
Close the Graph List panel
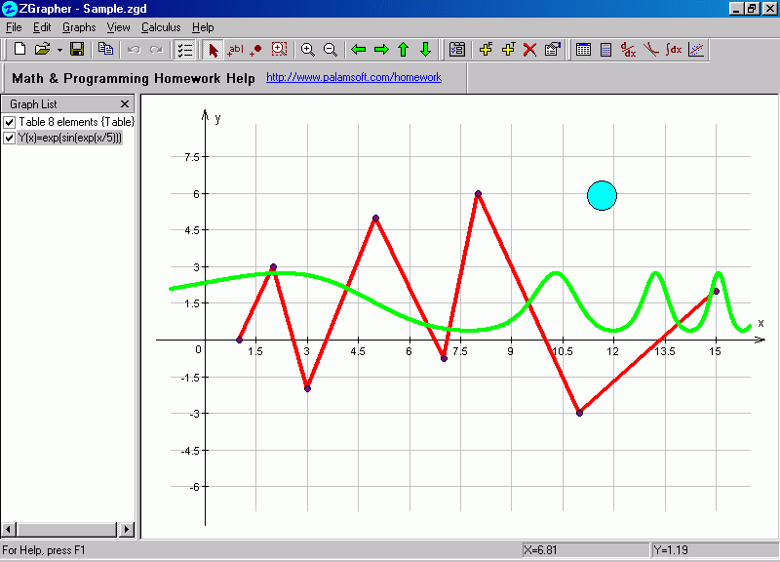pyautogui.click(x=125, y=103)
